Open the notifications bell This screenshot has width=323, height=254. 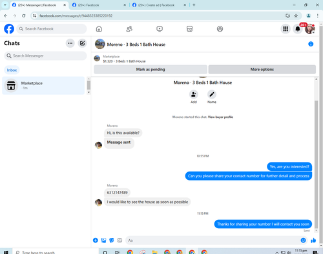[x=298, y=29]
